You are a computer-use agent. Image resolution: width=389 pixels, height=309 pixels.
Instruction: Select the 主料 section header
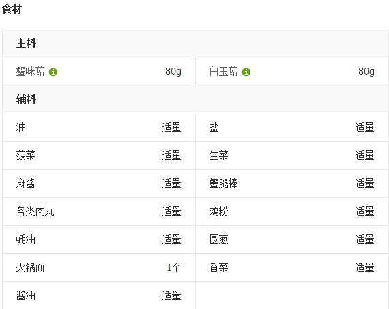click(26, 43)
